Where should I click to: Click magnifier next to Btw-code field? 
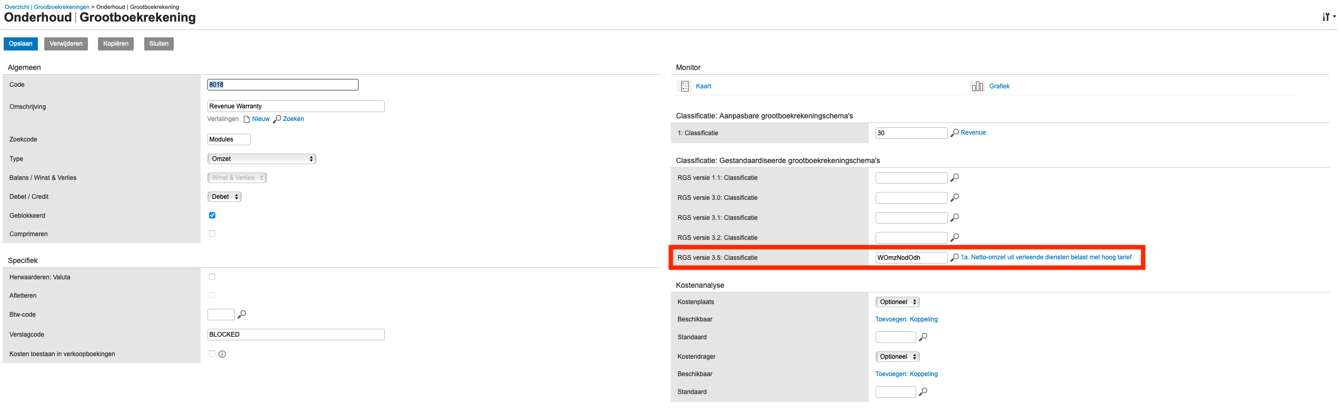242,315
